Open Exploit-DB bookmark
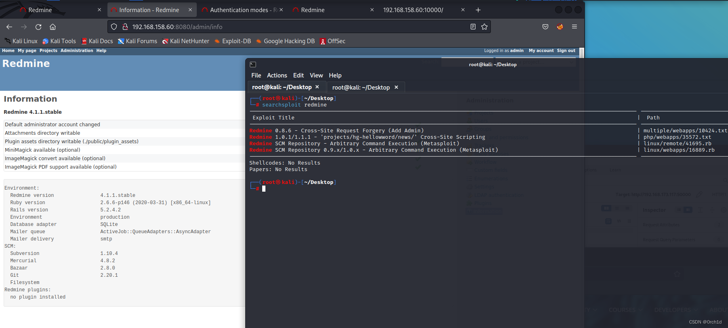This screenshot has height=328, width=728. [x=233, y=41]
